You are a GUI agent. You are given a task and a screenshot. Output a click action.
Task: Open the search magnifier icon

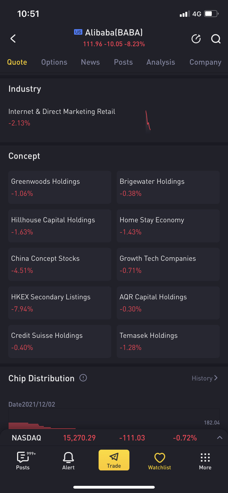pos(216,39)
